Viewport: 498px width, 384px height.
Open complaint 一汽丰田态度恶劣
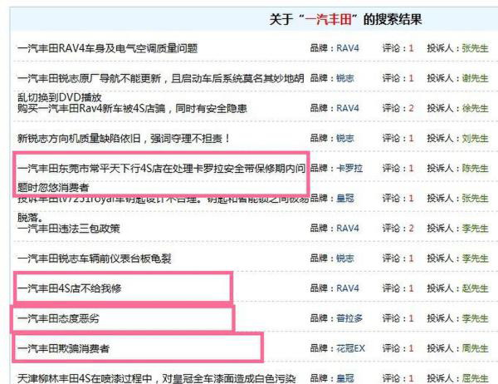[58, 318]
